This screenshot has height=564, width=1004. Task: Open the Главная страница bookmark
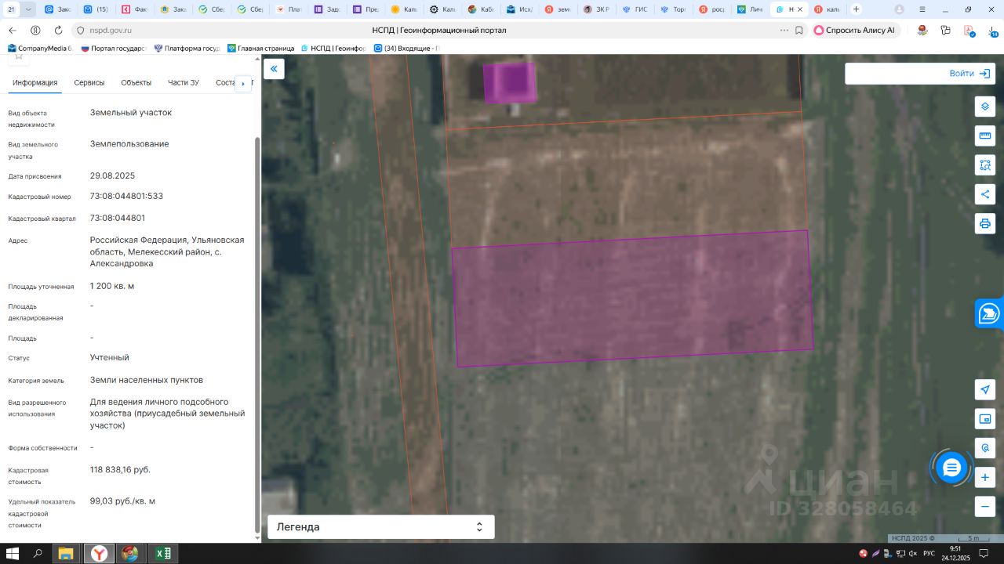(x=260, y=48)
